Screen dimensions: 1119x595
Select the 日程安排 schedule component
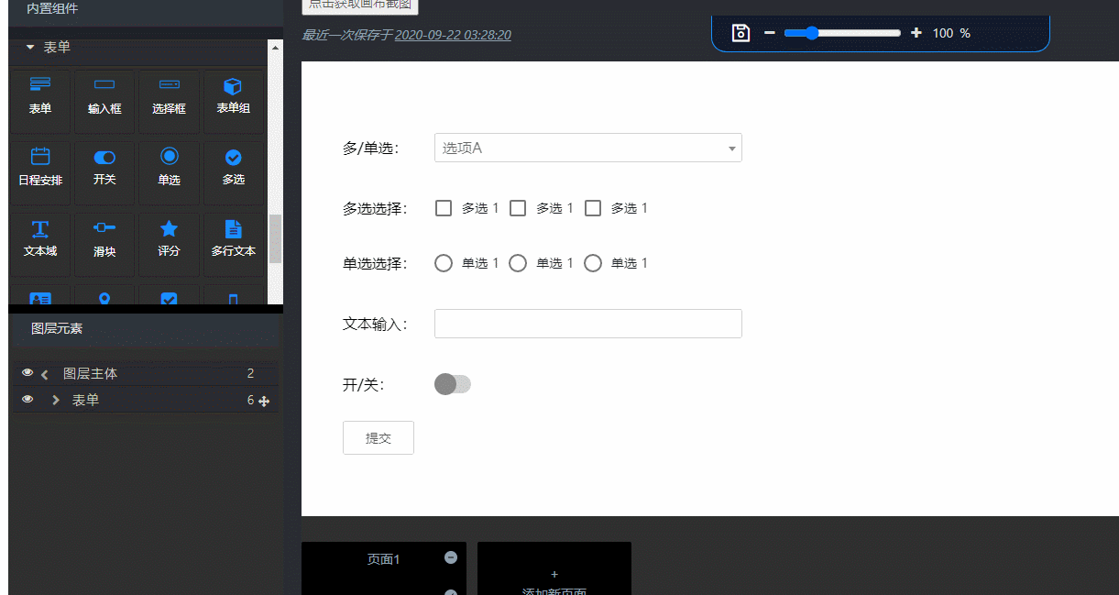40,167
